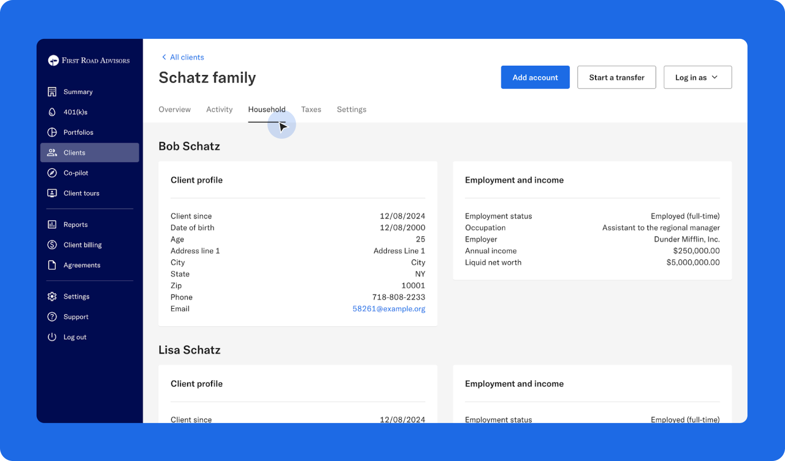The width and height of the screenshot is (785, 461).
Task: Switch to the Activity tab
Action: 219,109
